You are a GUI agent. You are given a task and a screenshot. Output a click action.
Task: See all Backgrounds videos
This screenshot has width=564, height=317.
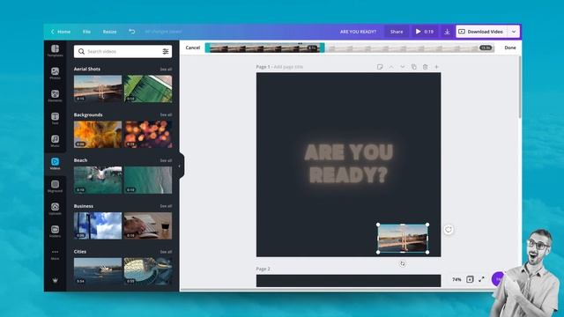tap(166, 114)
